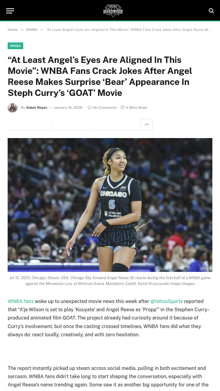
Task: Click the first blank share button
Action: pos(29,125)
